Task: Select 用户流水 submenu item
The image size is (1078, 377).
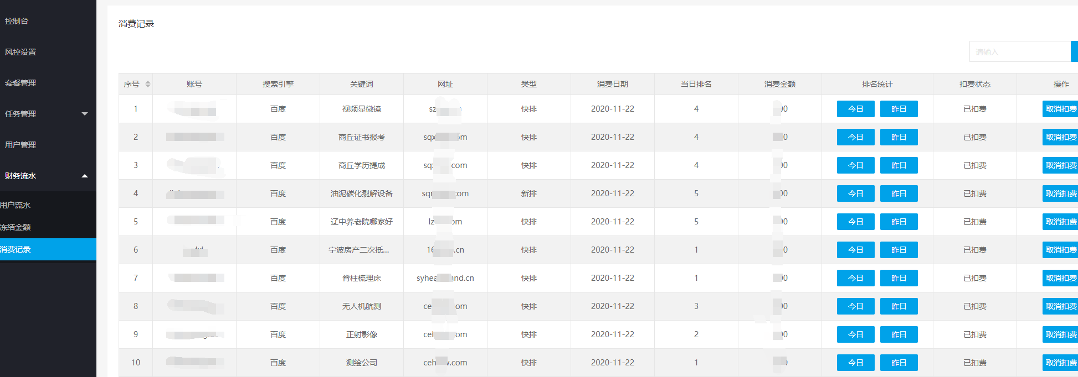Action: [16, 205]
